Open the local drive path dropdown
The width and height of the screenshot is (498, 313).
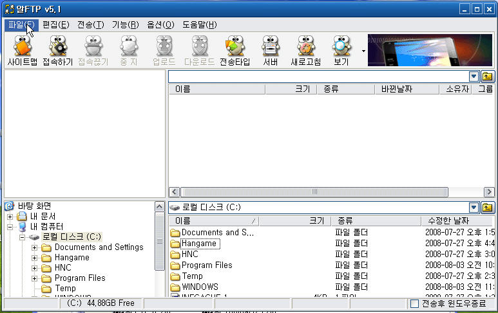pos(474,208)
